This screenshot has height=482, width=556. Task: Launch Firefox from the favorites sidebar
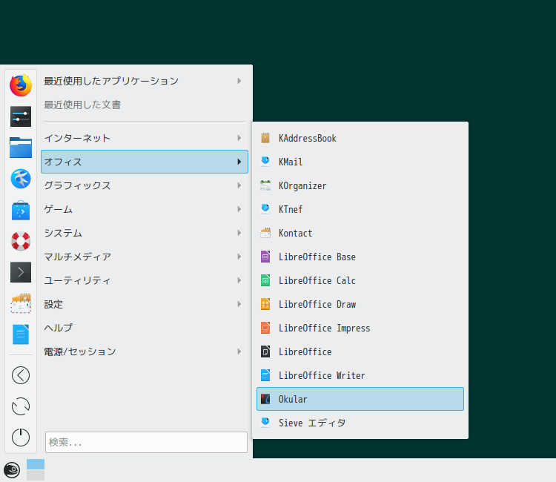tap(21, 85)
